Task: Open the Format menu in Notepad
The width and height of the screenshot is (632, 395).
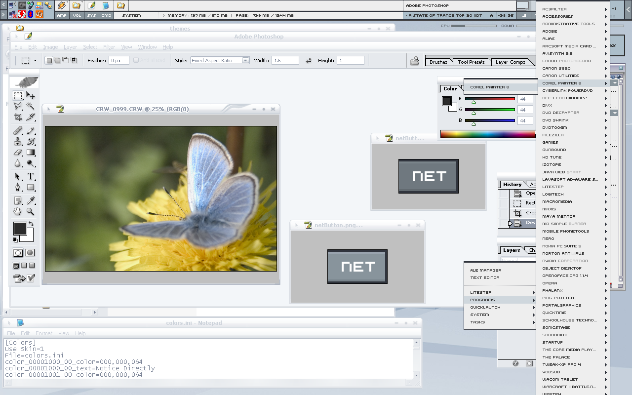Action: pos(44,333)
